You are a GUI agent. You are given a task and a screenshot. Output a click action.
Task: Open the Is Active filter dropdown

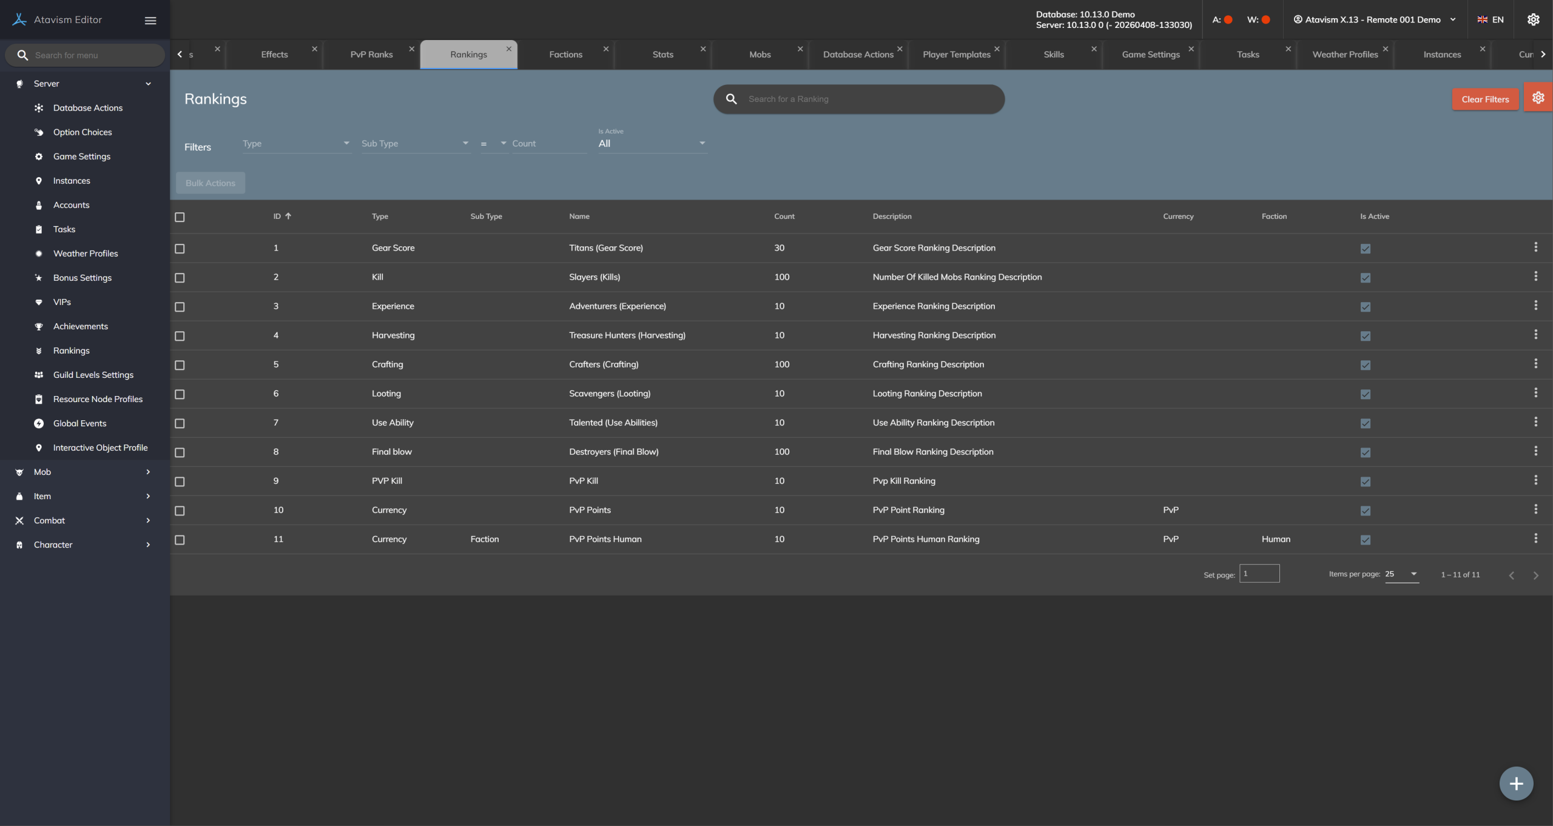pyautogui.click(x=652, y=144)
